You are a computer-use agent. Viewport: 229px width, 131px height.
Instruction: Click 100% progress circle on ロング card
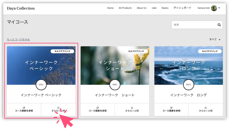(188, 85)
